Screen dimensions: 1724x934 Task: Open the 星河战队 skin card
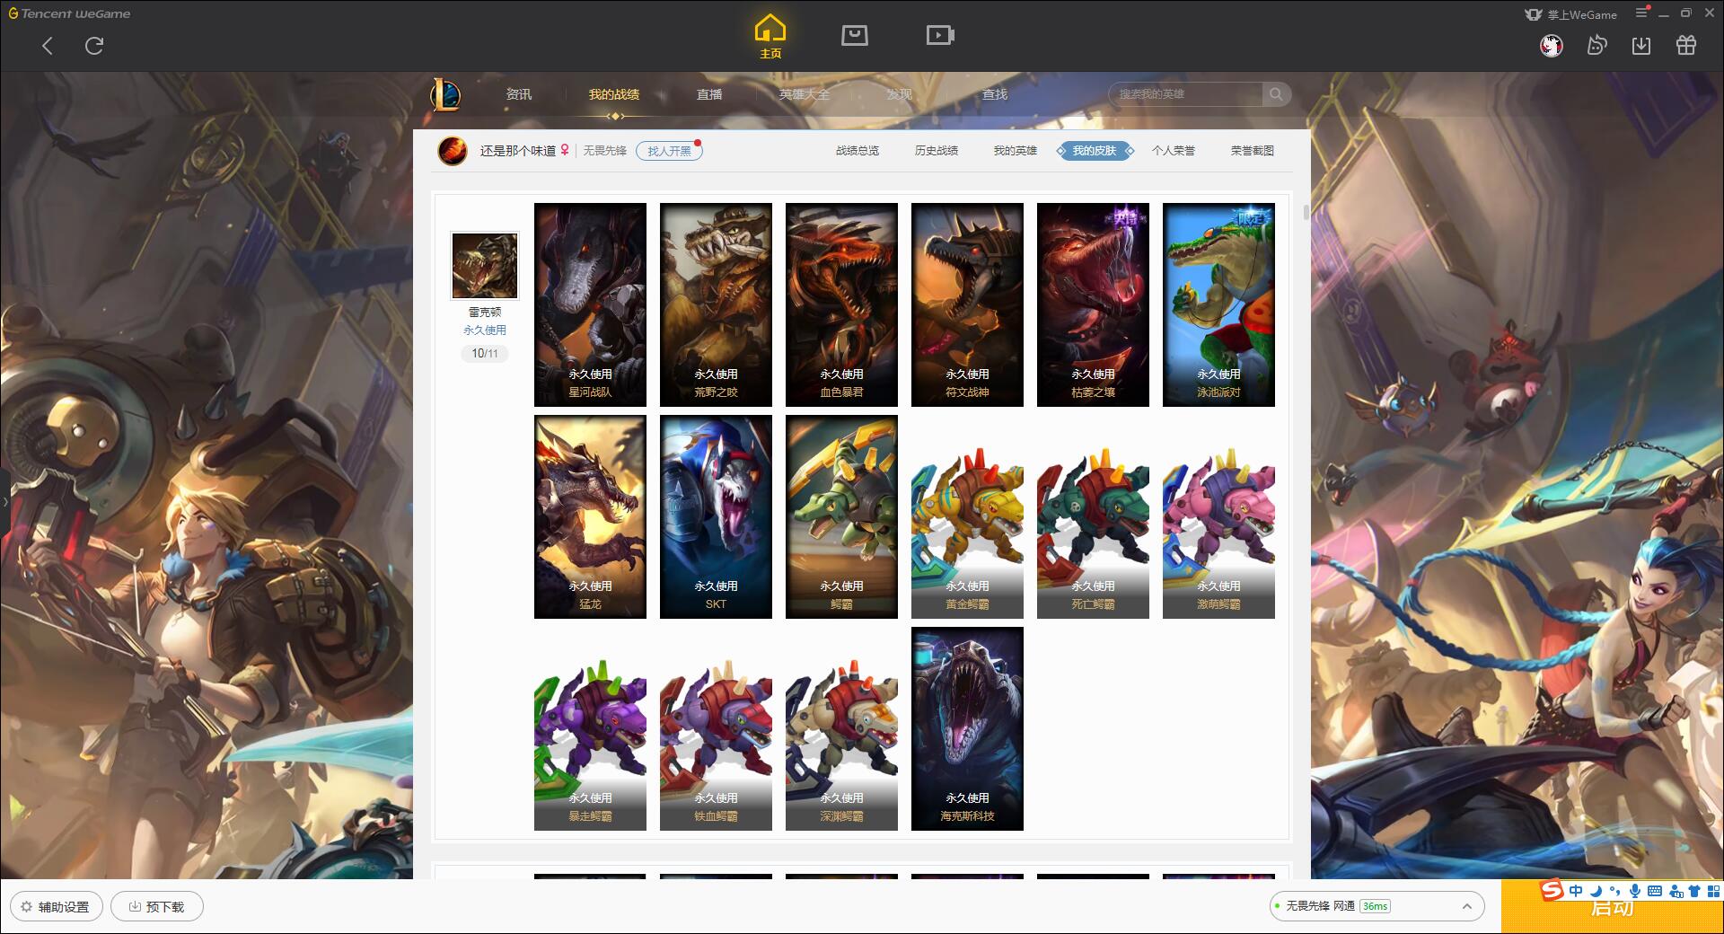coord(590,304)
